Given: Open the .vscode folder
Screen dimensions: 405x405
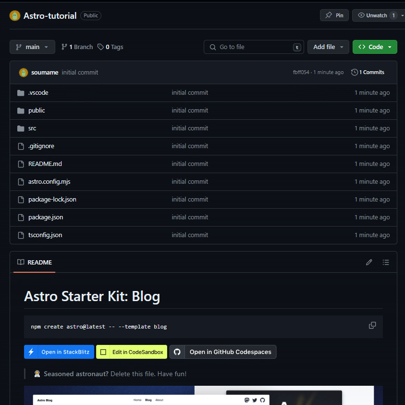Looking at the screenshot, I should pyautogui.click(x=38, y=93).
